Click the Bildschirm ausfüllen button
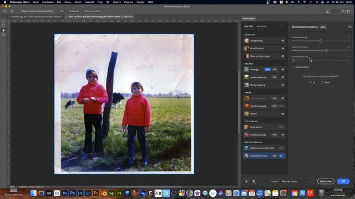 pyautogui.click(x=93, y=11)
